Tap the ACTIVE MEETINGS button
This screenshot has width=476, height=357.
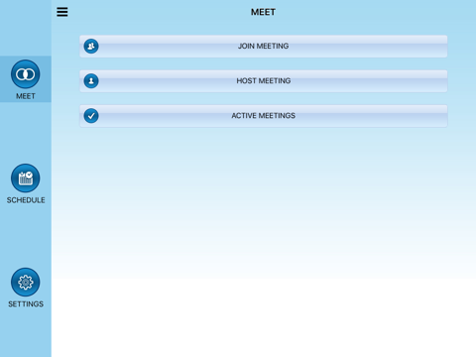264,116
